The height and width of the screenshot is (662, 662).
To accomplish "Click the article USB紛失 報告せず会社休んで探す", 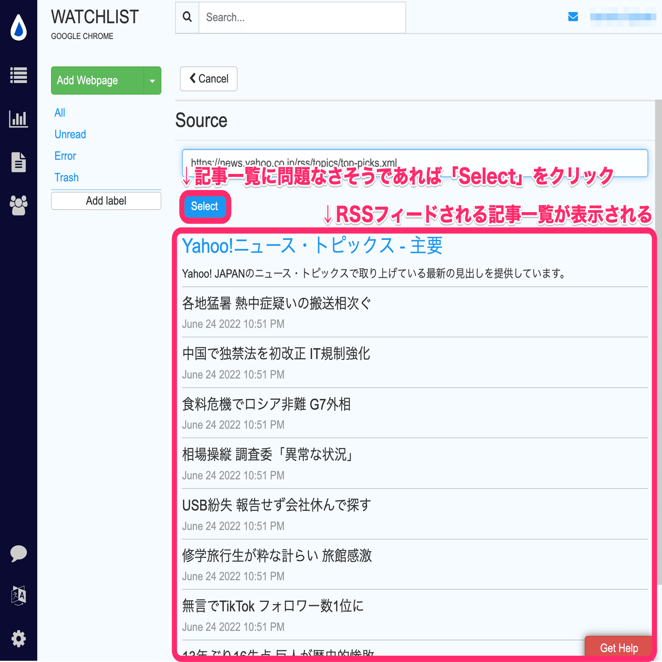I will (x=277, y=505).
